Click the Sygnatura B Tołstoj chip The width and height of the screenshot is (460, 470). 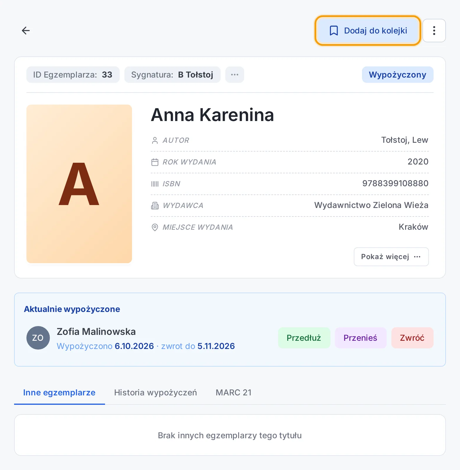(x=172, y=75)
